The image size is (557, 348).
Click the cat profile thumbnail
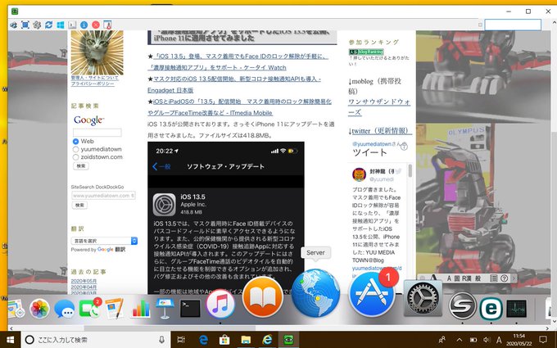[x=97, y=52]
